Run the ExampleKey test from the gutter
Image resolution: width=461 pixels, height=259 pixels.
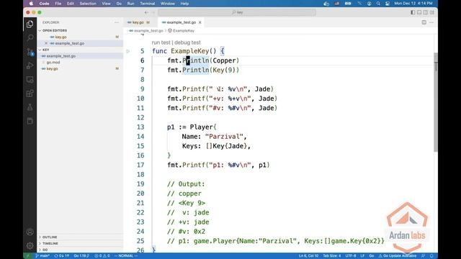128,51
